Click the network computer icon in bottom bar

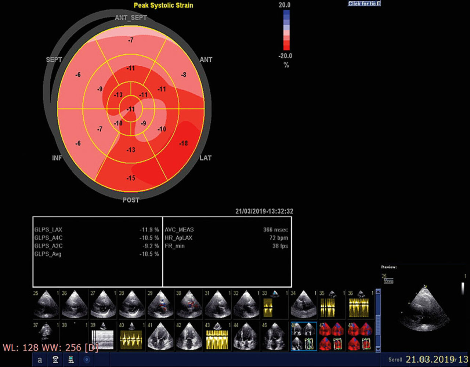[71, 360]
